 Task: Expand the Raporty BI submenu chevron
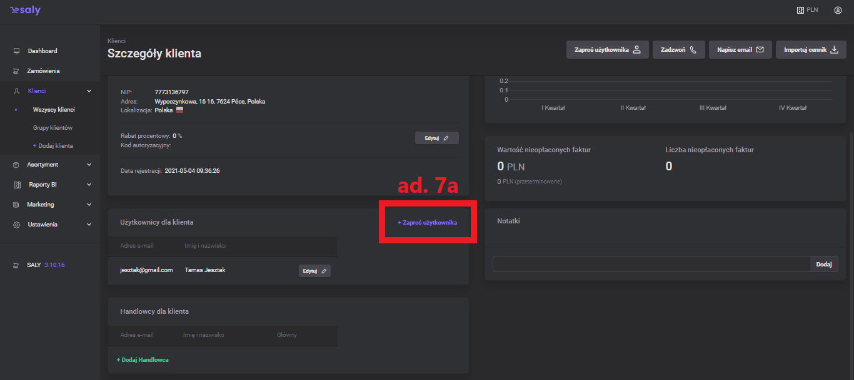pyautogui.click(x=89, y=185)
